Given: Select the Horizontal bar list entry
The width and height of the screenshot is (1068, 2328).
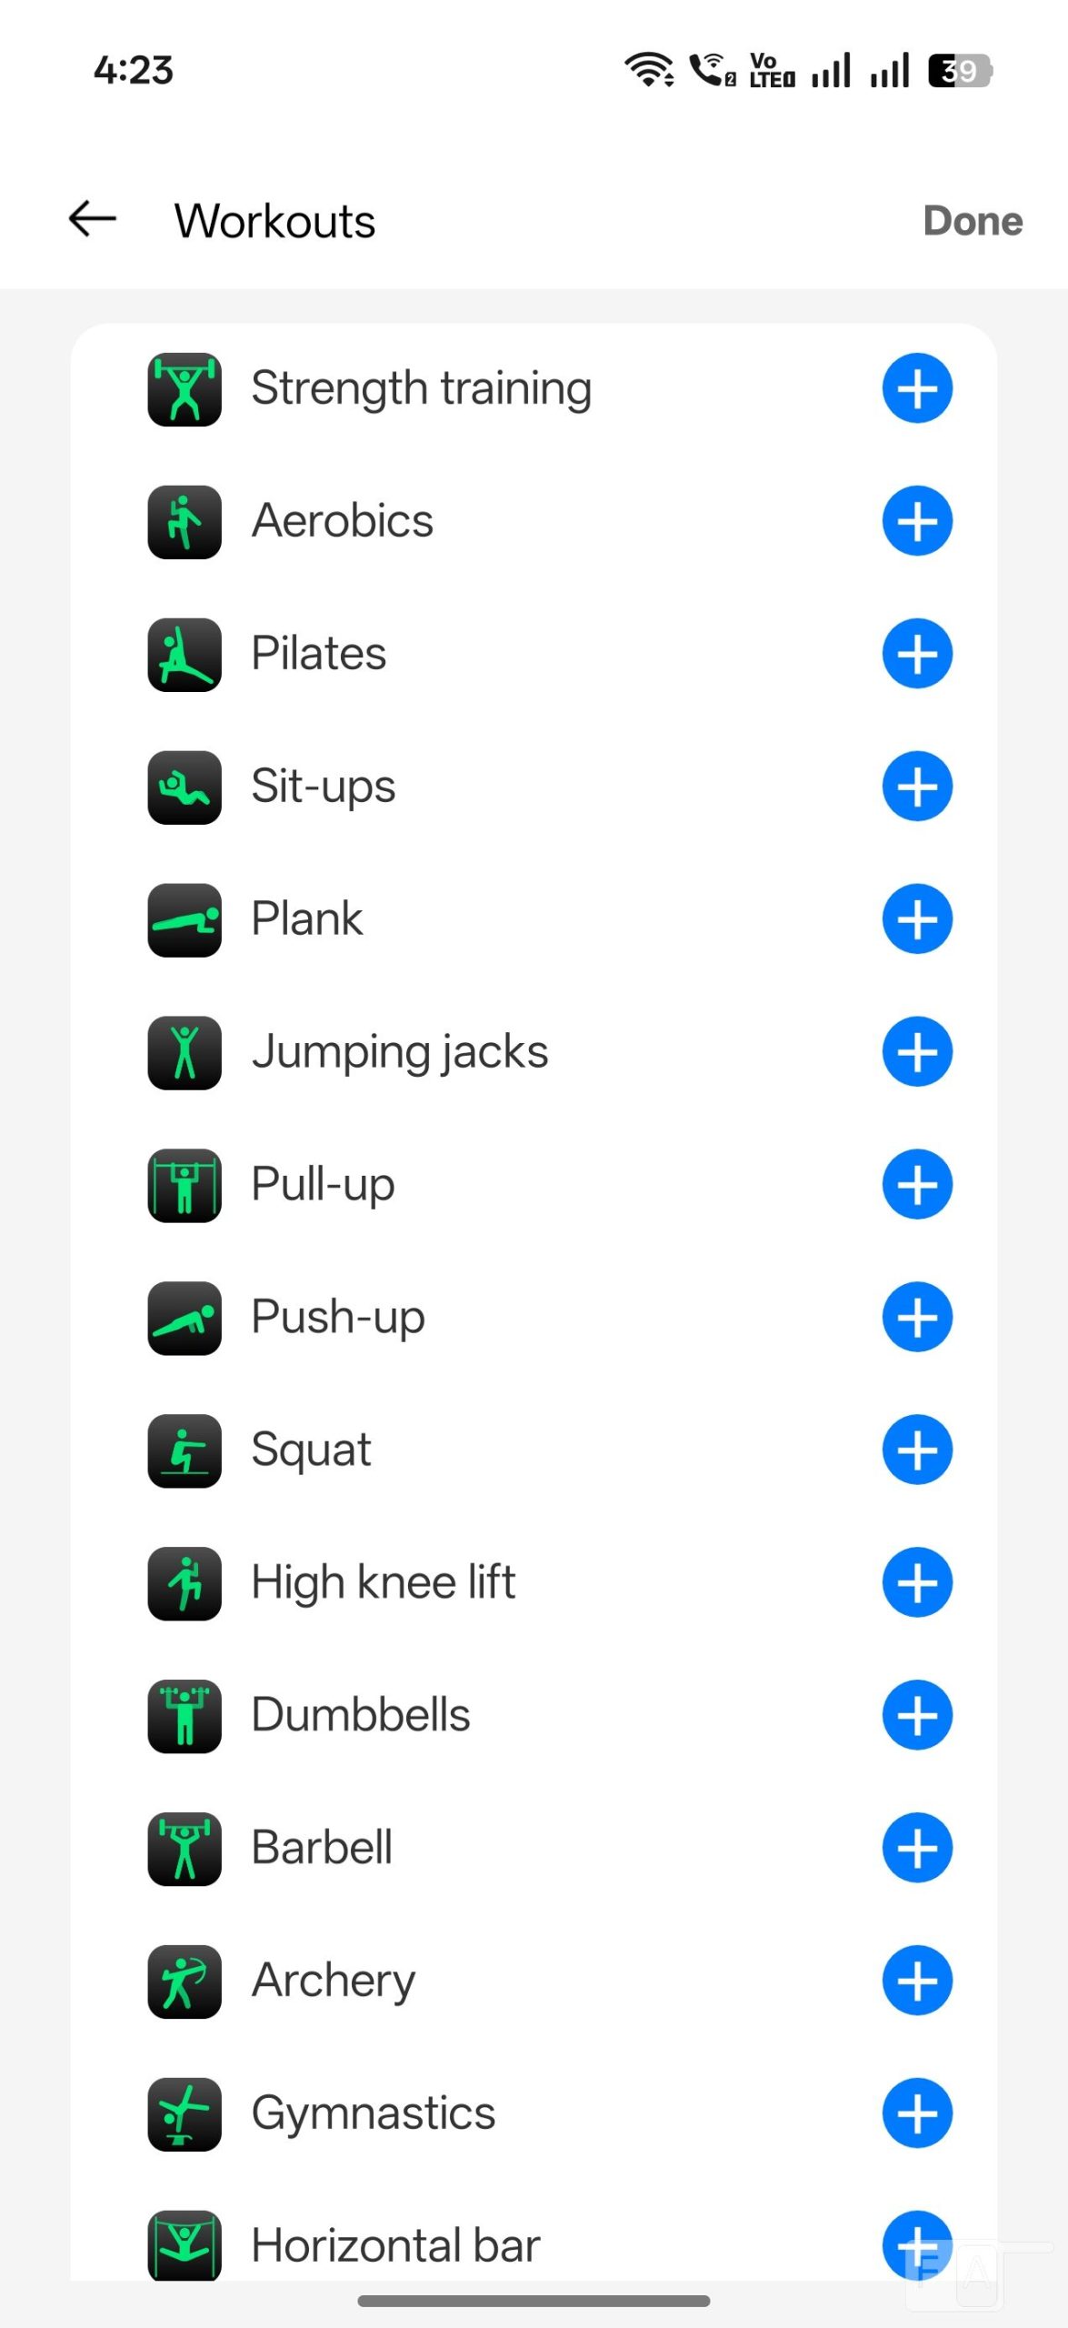Looking at the screenshot, I should pos(395,2244).
